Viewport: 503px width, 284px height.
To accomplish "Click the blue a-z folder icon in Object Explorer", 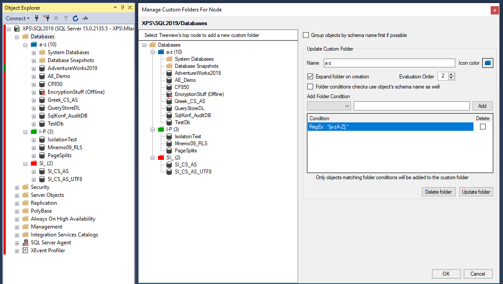I will coord(34,44).
